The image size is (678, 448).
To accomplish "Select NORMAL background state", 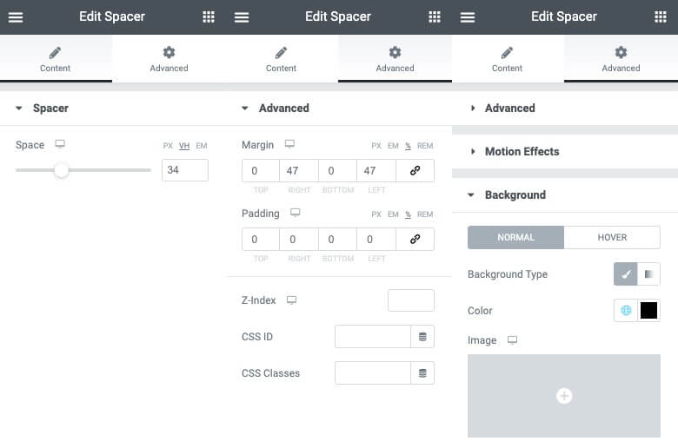I will [515, 237].
